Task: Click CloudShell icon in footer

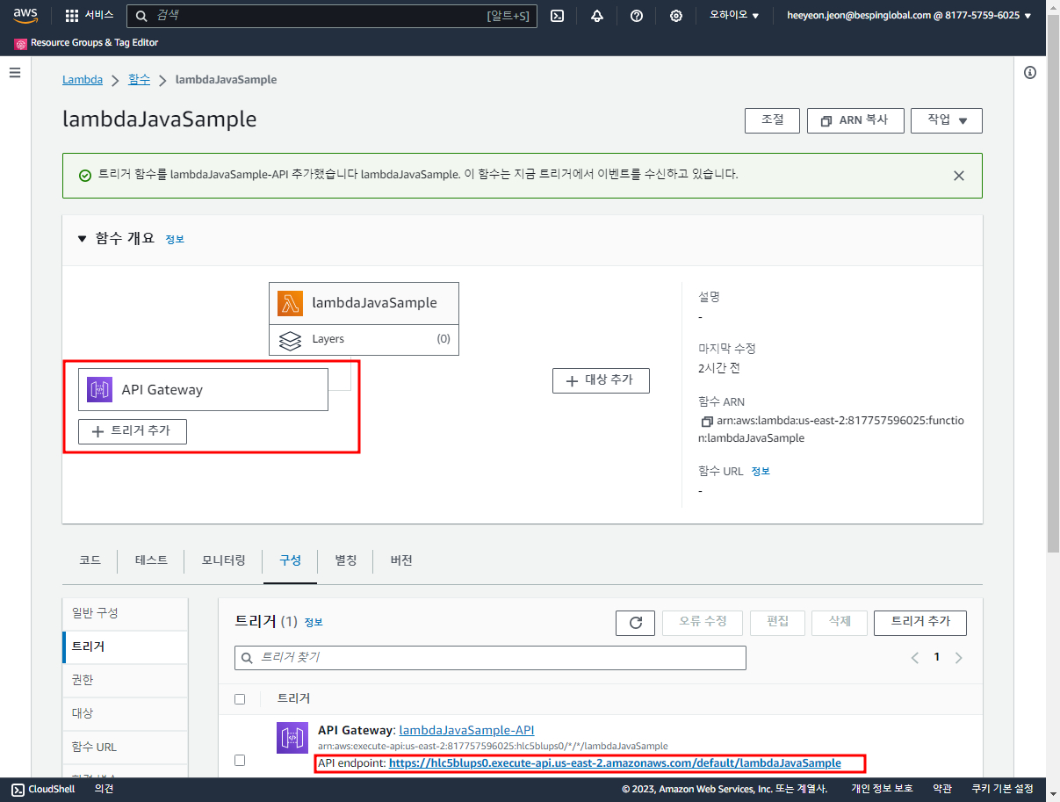Action: click(x=17, y=789)
